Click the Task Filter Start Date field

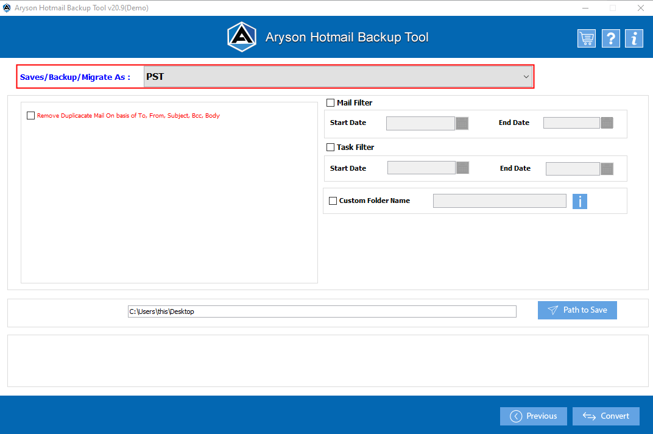click(x=422, y=168)
